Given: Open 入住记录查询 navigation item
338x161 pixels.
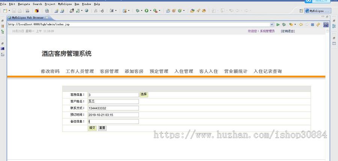Looking at the screenshot, I should pos(268,72).
